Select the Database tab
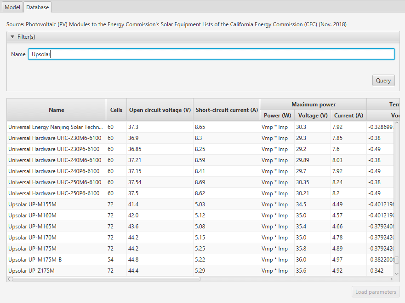Screen dimensions: 405x303 37,7
